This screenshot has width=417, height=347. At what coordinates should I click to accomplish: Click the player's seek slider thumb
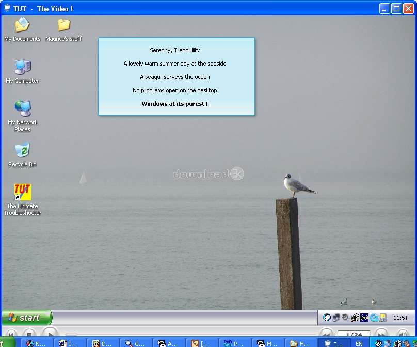(71, 334)
